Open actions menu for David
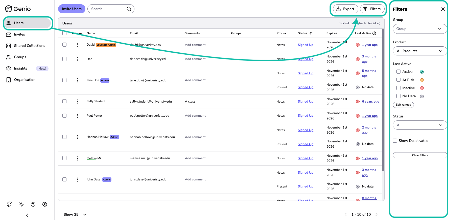Screen dimensions: 449x220 (x=77, y=45)
